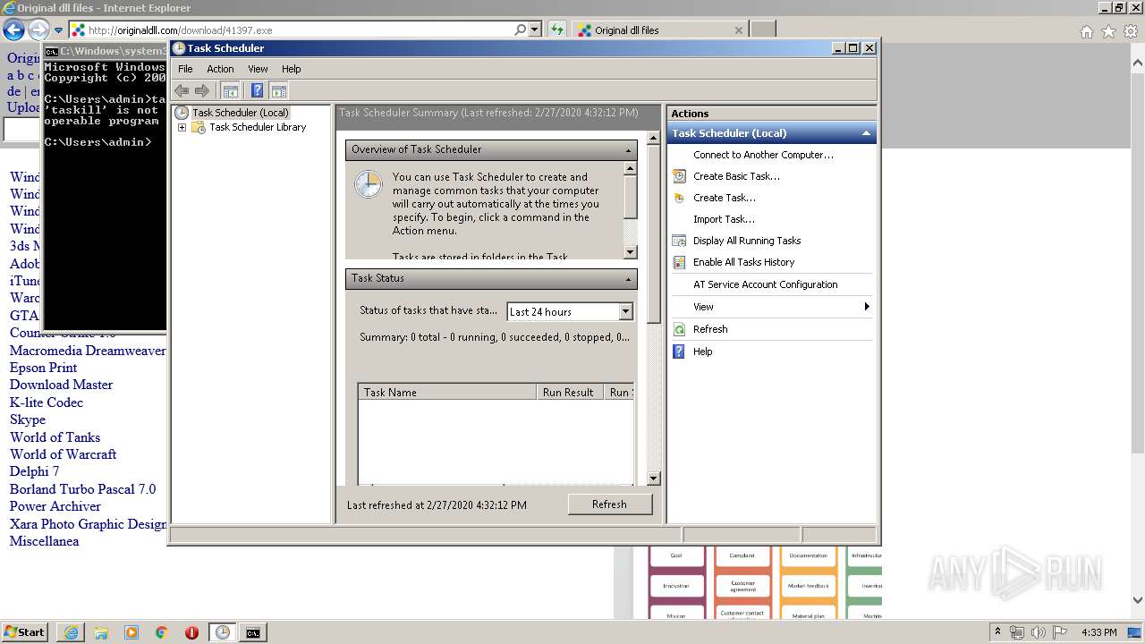
Task: Open the Skype link on webpage
Action: [28, 419]
